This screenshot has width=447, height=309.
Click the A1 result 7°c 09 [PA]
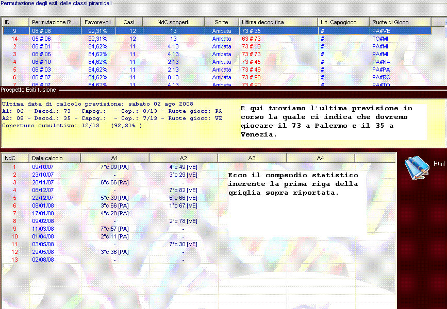(114, 167)
